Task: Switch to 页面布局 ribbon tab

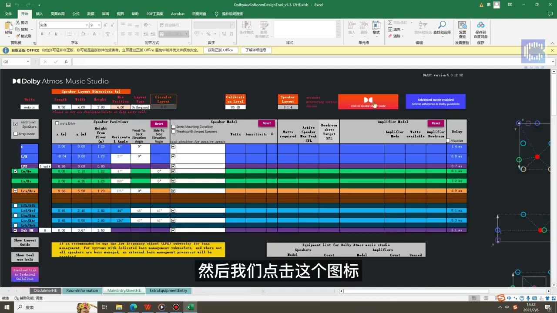Action: point(57,14)
